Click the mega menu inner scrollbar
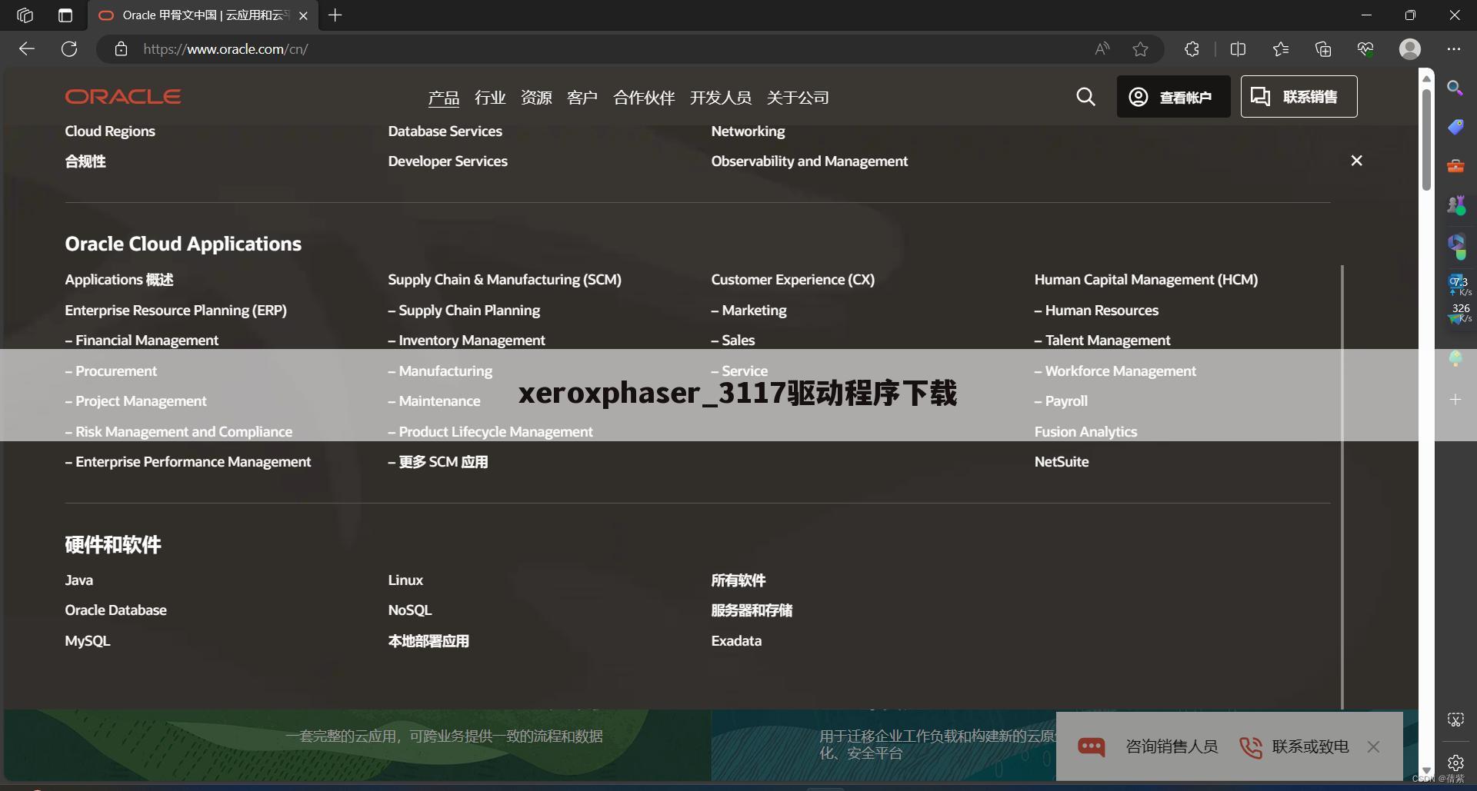The height and width of the screenshot is (791, 1477). tap(1342, 487)
